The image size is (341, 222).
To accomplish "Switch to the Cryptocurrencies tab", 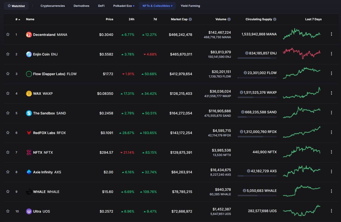I will click(x=52, y=6).
